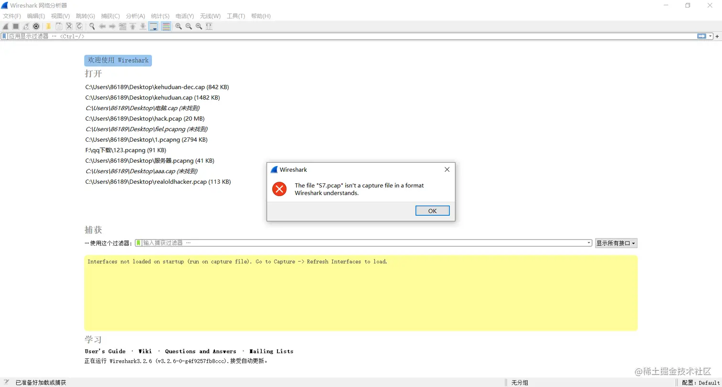Screen dimensions: 722x387
Task: Open the display filter history dropdown arrow
Action: point(711,36)
